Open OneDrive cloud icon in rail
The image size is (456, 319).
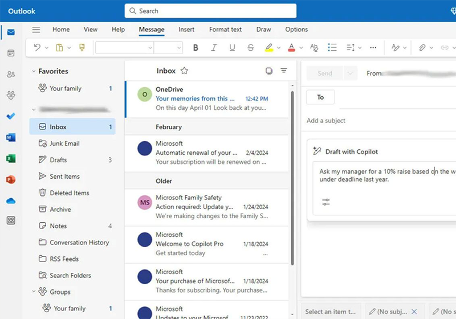pos(11,201)
